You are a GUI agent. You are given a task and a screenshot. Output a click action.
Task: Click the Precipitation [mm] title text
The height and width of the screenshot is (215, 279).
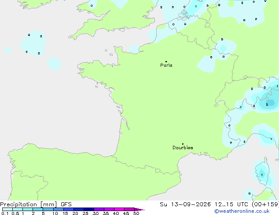coord(29,204)
